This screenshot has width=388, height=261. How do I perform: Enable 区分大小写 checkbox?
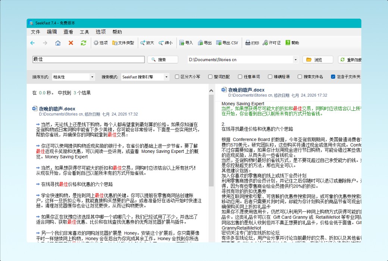coord(177,77)
